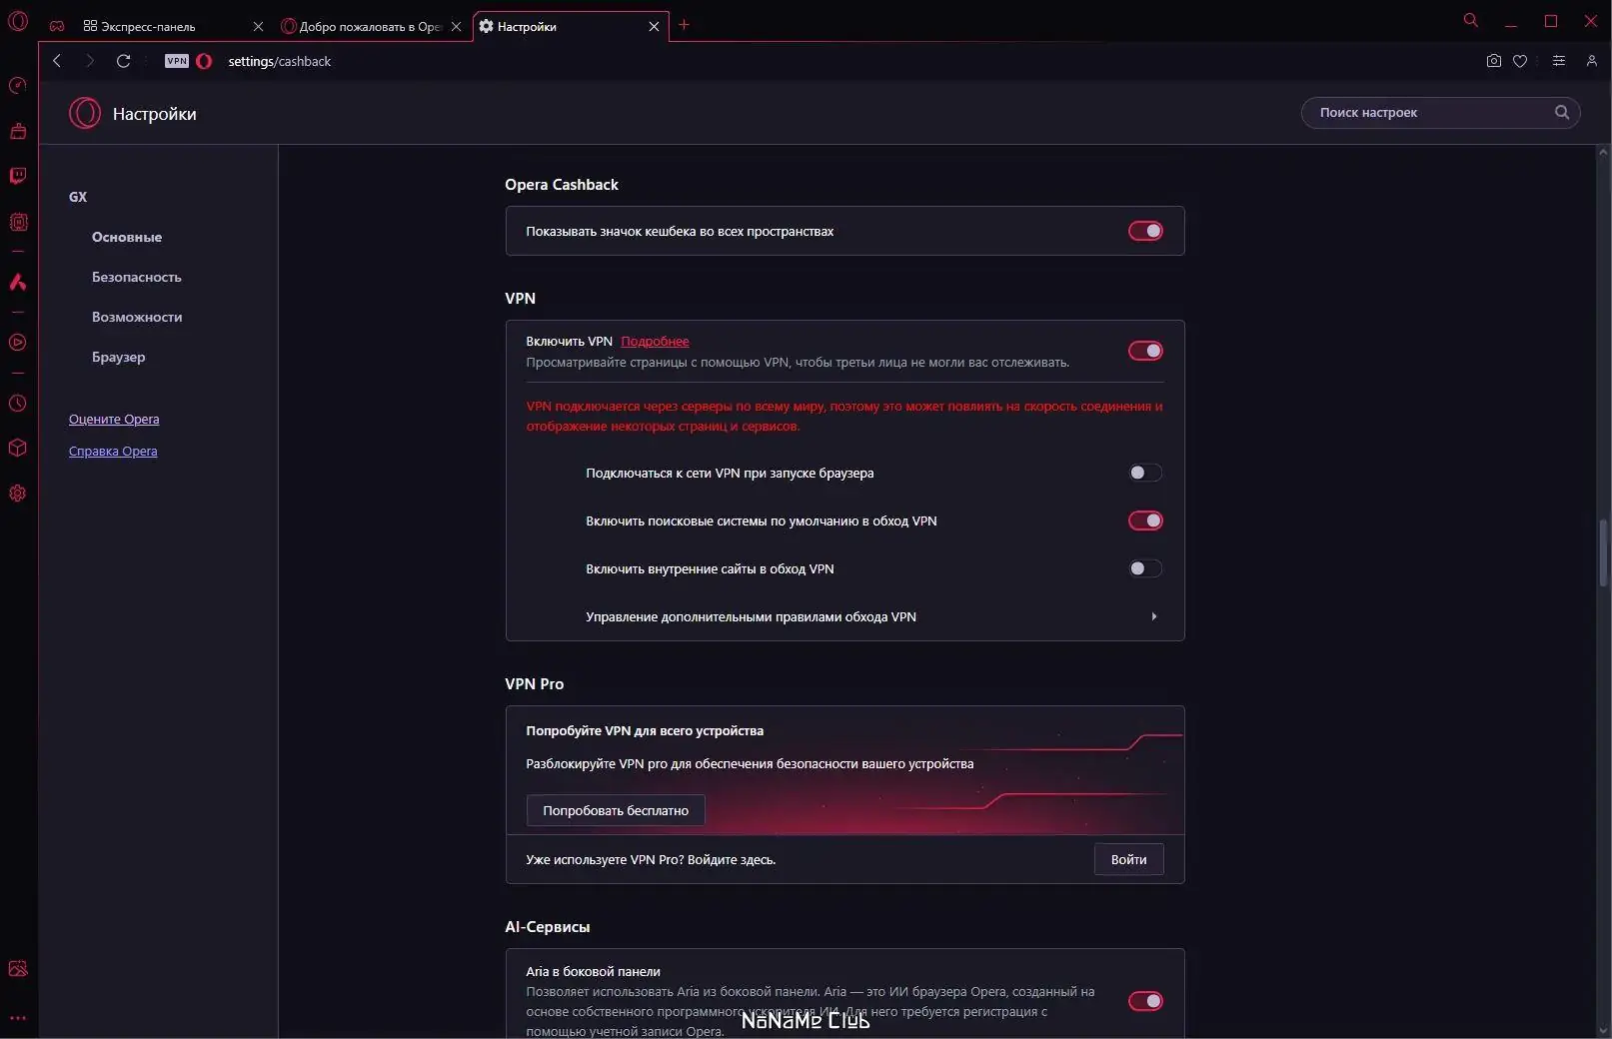Disable the Включить VPN switch
Screen dimensions: 1612x1039
1145,351
